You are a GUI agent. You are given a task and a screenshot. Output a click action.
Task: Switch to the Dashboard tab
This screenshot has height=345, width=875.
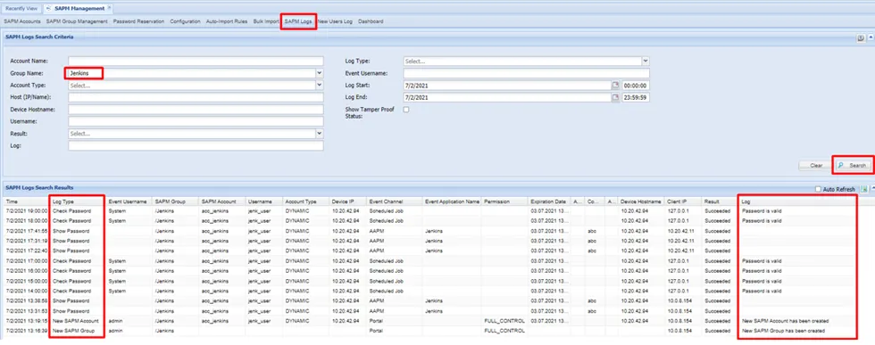(371, 21)
